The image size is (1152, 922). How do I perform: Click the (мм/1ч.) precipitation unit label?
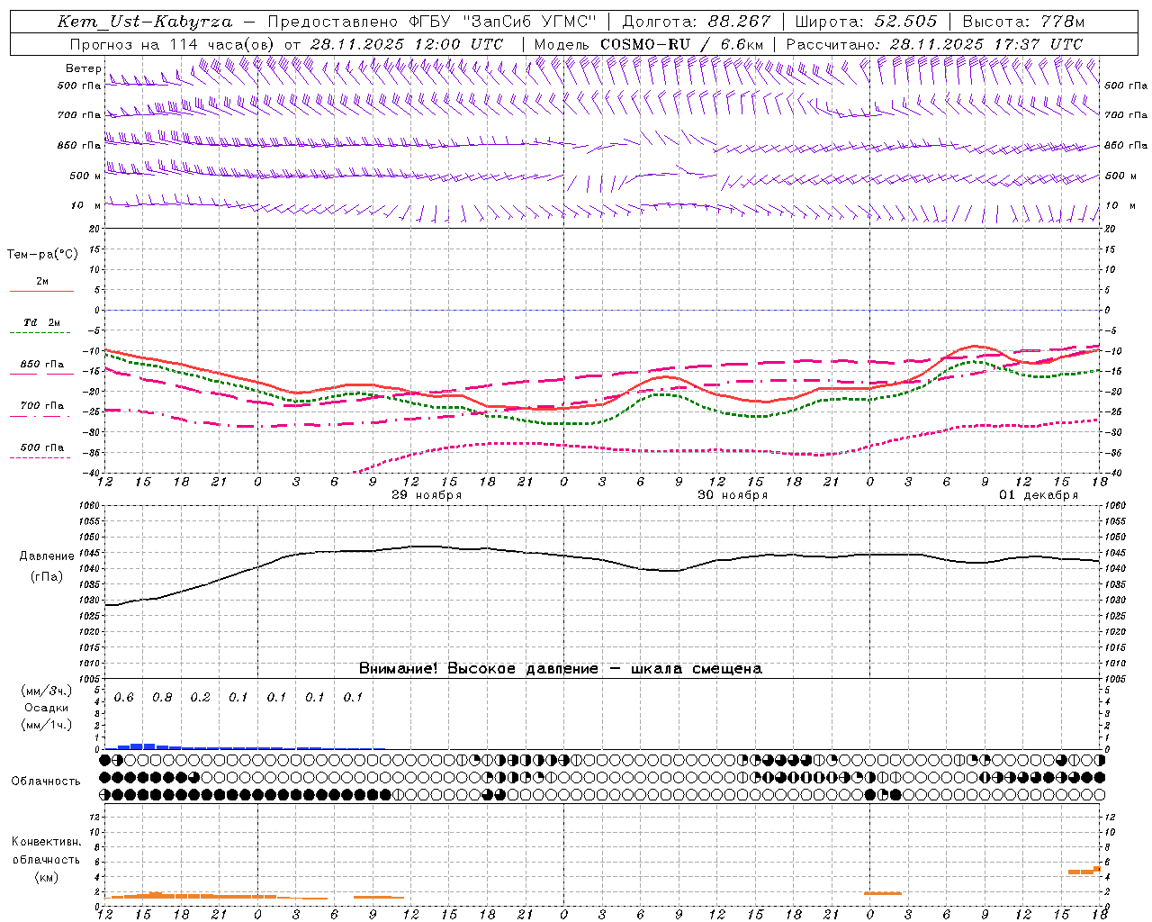point(46,725)
